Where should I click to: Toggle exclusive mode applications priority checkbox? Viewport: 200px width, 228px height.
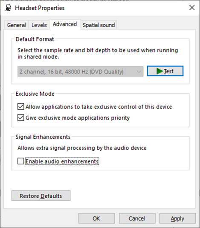pos(20,118)
